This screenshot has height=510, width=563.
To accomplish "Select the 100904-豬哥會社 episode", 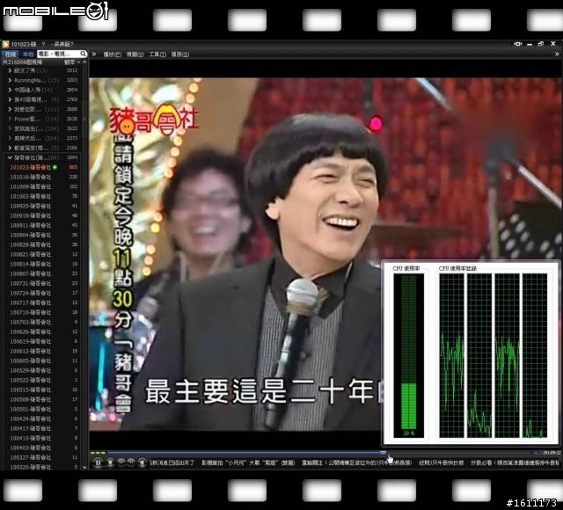I will coord(31,235).
